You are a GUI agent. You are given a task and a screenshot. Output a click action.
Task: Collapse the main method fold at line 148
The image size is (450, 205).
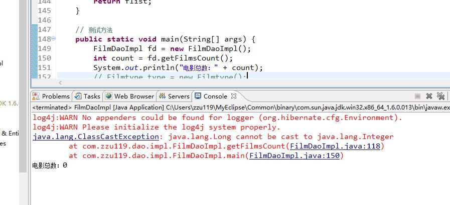pos(54,38)
